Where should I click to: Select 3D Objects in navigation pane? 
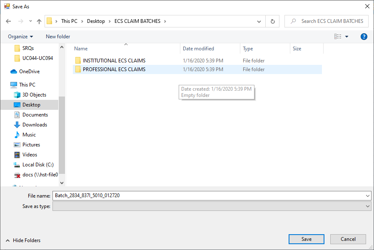click(34, 95)
